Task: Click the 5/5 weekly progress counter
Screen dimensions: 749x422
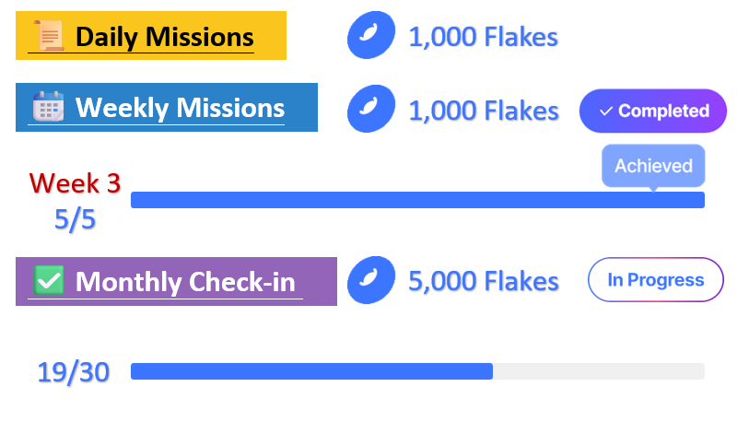Action: point(75,220)
